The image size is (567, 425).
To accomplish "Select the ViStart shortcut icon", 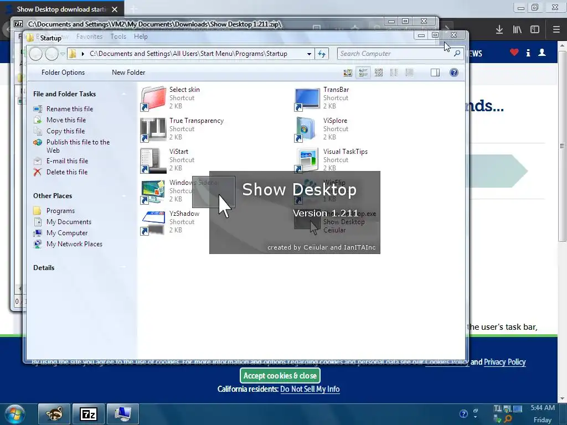I will (x=153, y=160).
